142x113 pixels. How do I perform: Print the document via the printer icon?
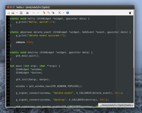tap(27, 13)
